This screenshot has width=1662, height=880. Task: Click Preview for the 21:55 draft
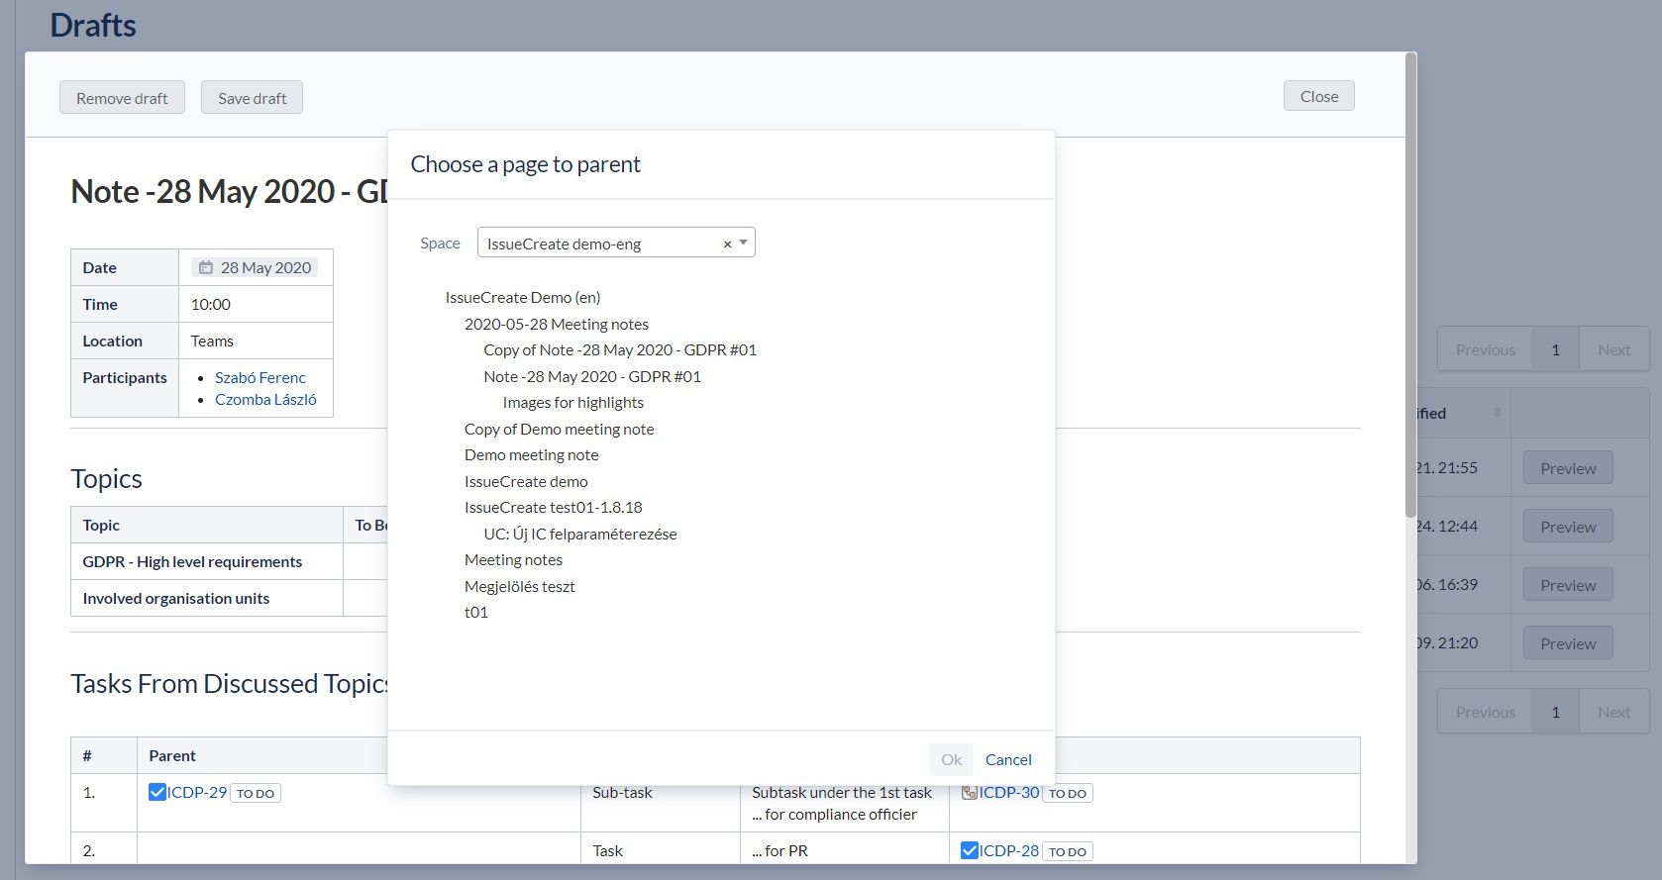coord(1568,468)
